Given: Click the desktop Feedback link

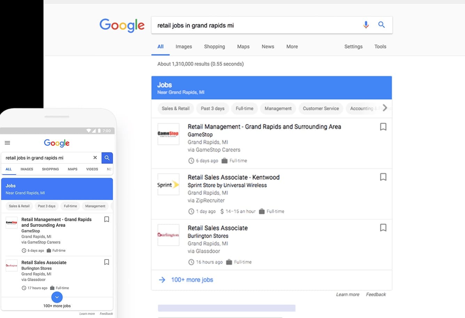Looking at the screenshot, I should pos(376,294).
